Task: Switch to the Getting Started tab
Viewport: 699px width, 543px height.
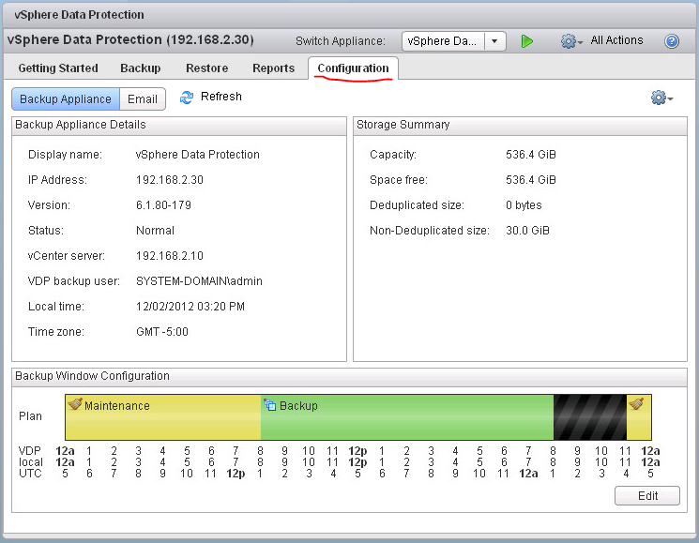Action: pos(58,68)
